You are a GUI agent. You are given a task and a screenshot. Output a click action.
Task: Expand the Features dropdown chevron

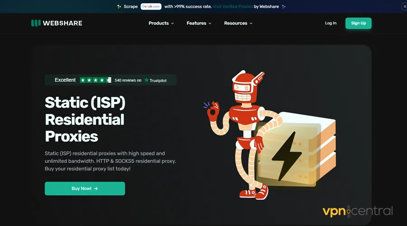210,24
